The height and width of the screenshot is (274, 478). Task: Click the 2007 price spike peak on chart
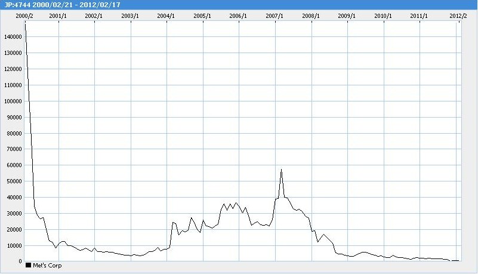[281, 170]
